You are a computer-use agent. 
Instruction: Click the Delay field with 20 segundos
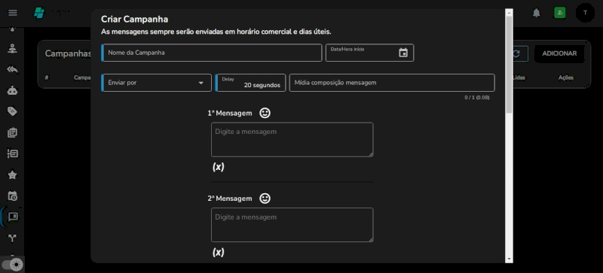pos(250,83)
